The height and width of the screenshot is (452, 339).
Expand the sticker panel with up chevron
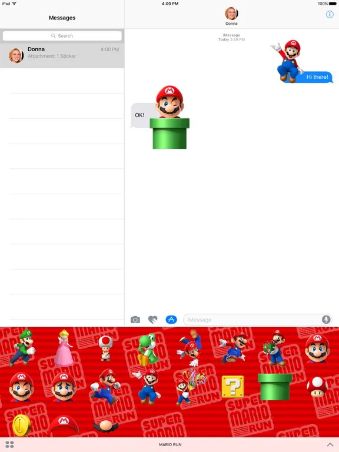[x=330, y=444]
